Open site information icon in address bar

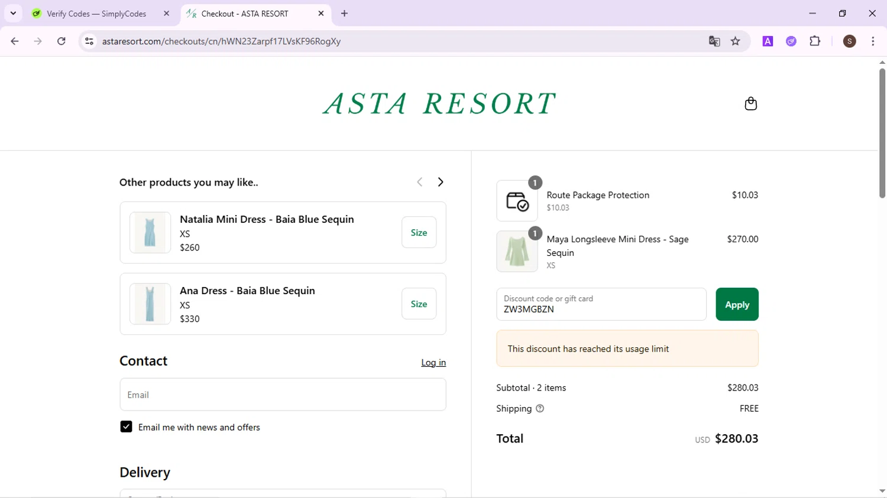pos(89,41)
